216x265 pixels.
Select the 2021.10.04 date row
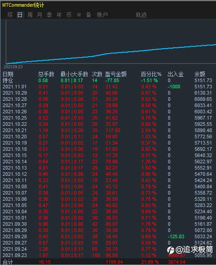15,212
